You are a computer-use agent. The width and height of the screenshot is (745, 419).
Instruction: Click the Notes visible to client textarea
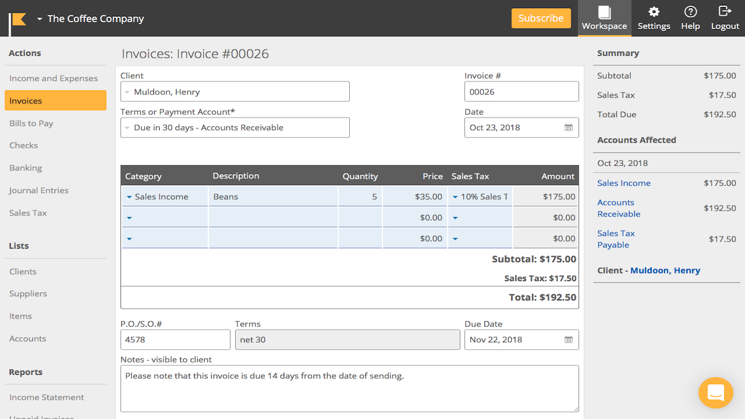point(350,389)
